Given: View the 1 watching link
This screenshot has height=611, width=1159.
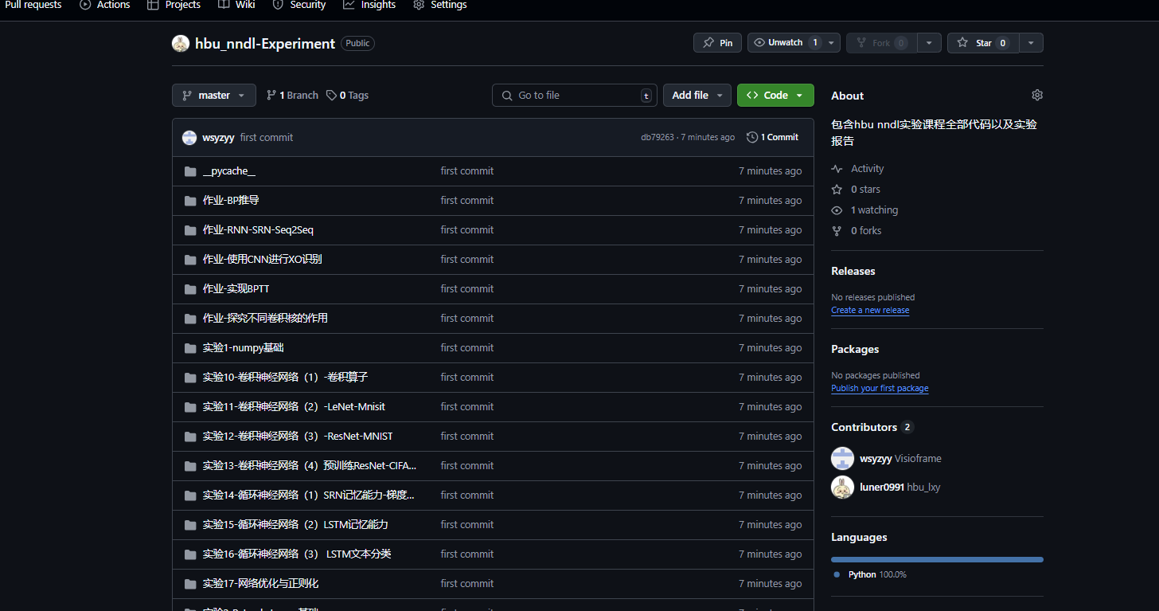Looking at the screenshot, I should (865, 210).
